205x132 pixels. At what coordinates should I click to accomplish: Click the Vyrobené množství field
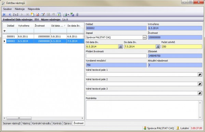click(116, 65)
